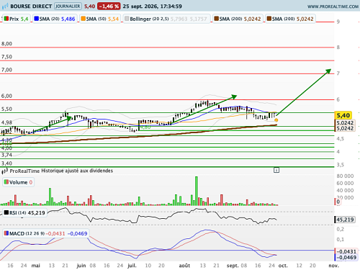Image resolution: width=360 pixels, height=270 pixels.
Task: Click the 'sept.' date axis label
Action: point(233,266)
